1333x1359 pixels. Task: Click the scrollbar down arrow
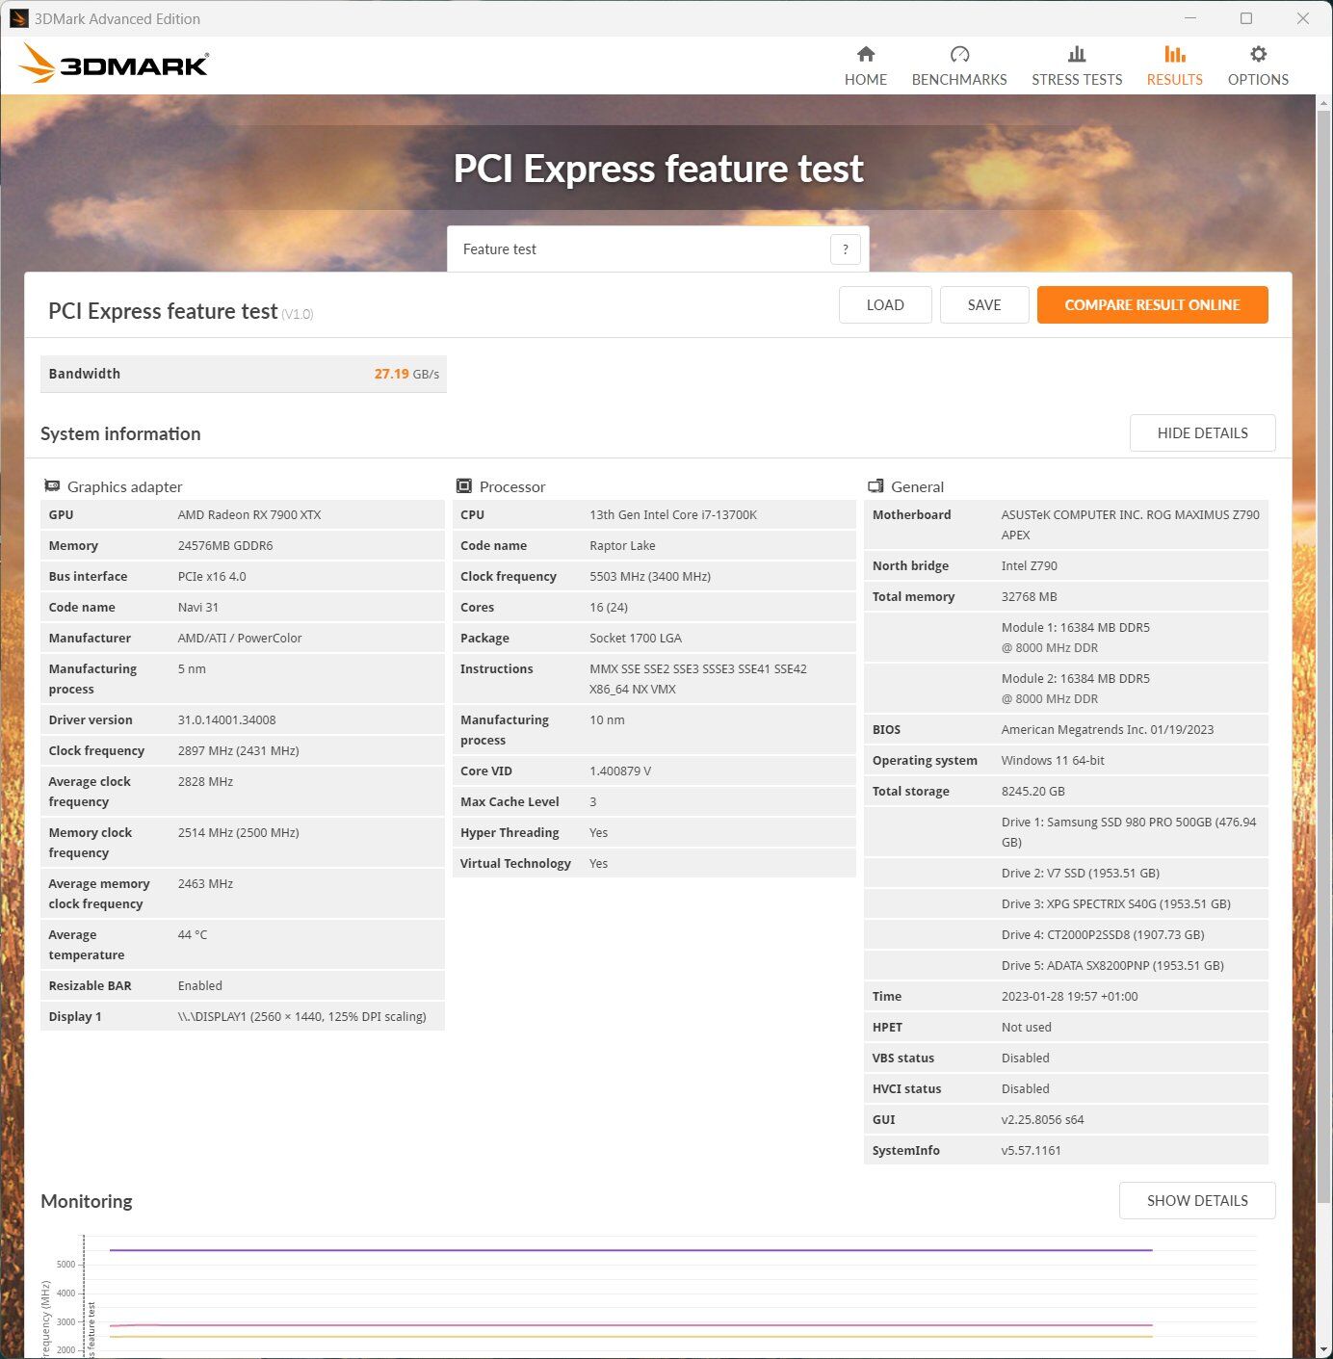click(1324, 1350)
